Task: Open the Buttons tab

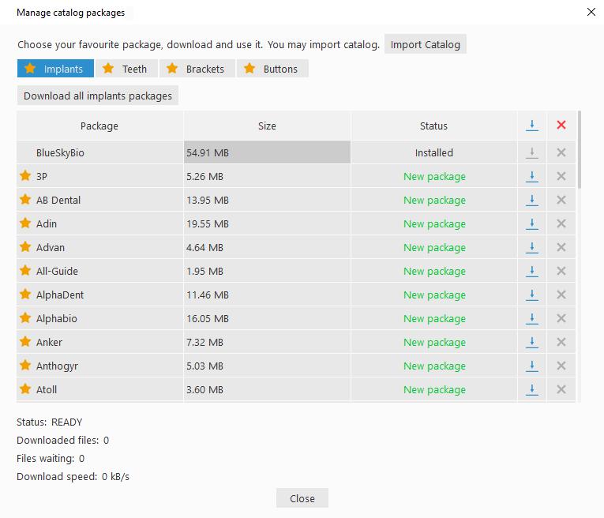Action: click(272, 69)
